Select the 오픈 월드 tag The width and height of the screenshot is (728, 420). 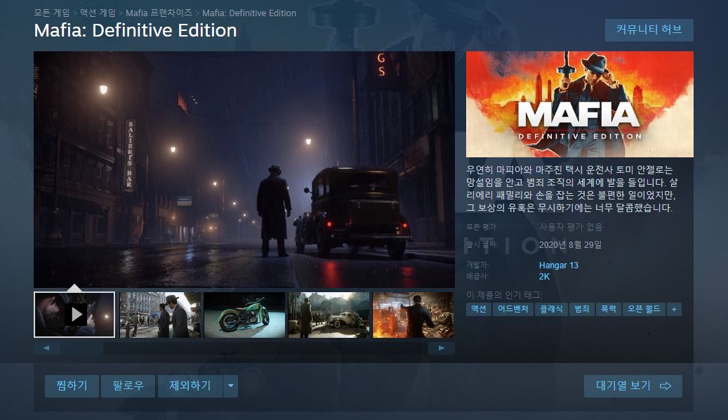644,309
